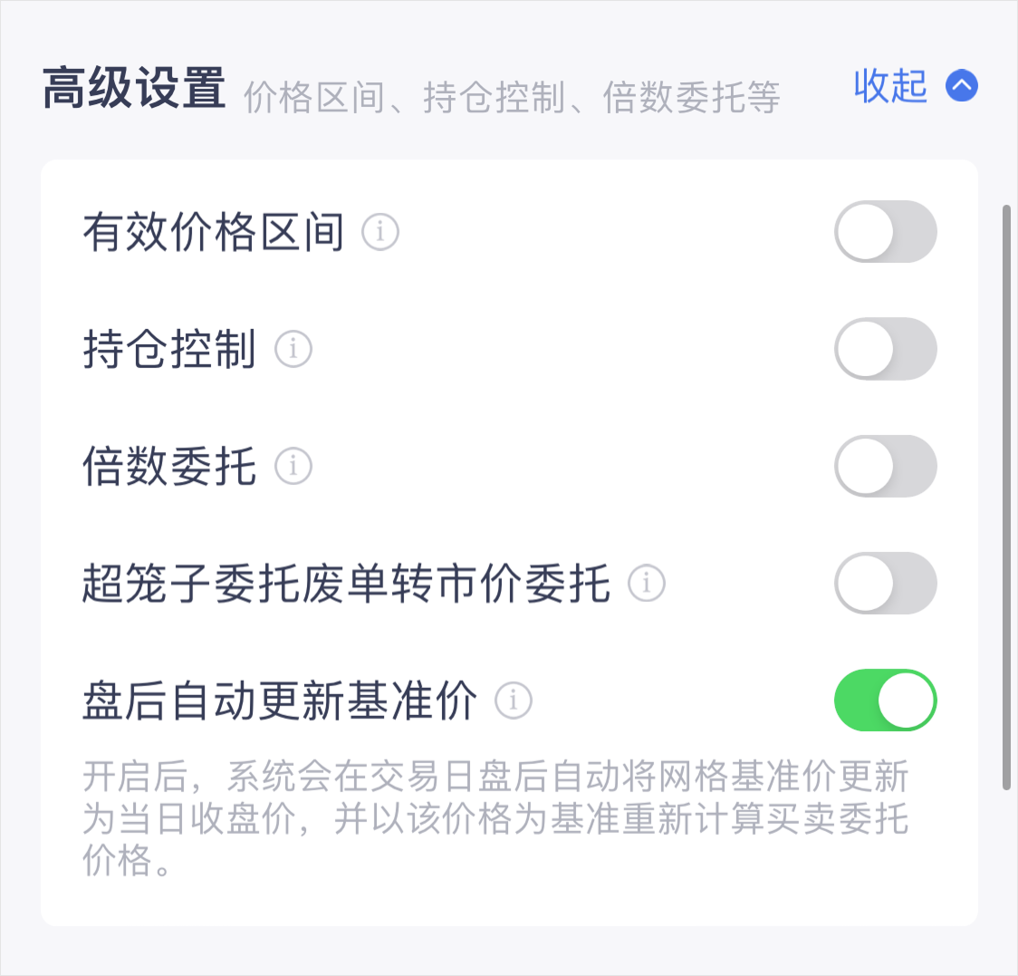This screenshot has height=976, width=1018.
Task: Show info for 超笼子委托废单转市价委托
Action: point(647,583)
